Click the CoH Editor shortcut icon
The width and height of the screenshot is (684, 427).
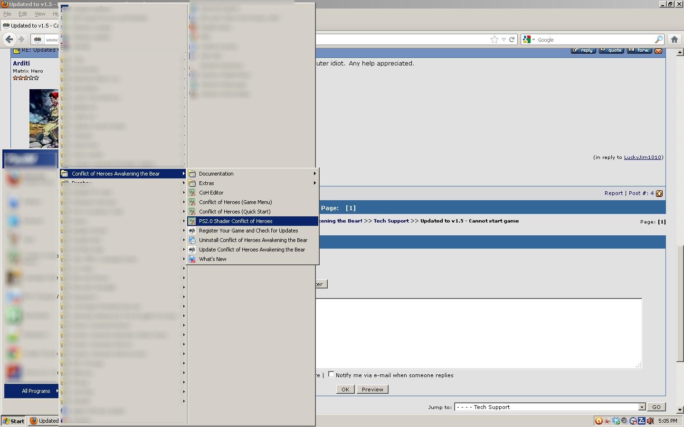[x=192, y=193]
